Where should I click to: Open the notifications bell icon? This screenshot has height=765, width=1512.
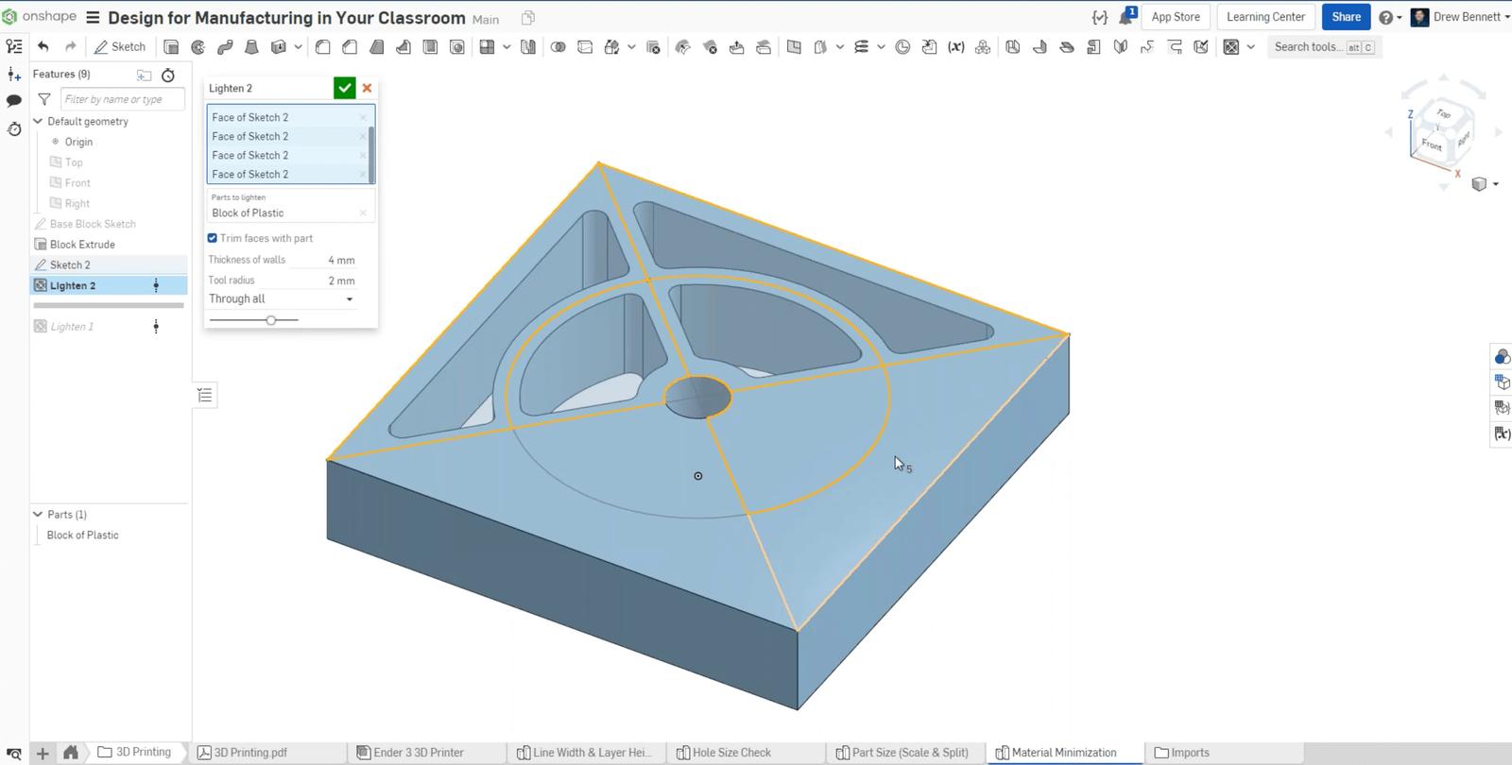(x=1126, y=17)
